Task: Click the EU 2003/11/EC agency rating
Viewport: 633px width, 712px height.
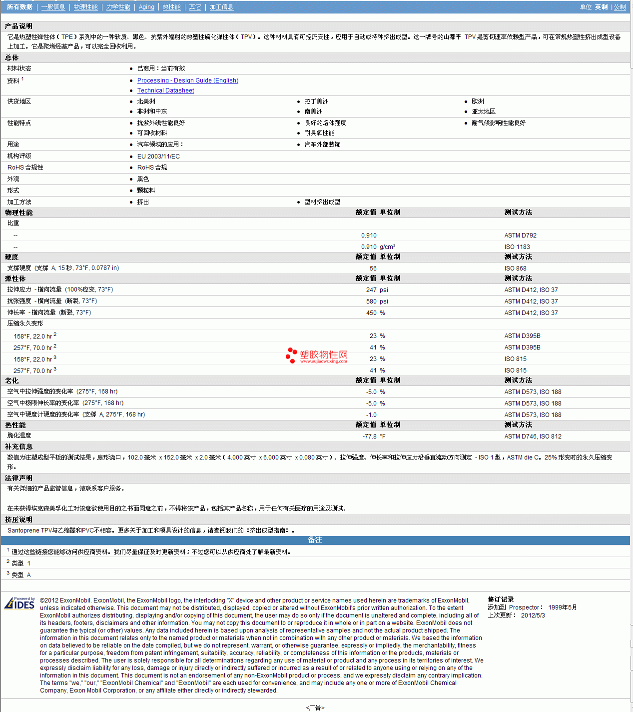Action: [x=158, y=156]
